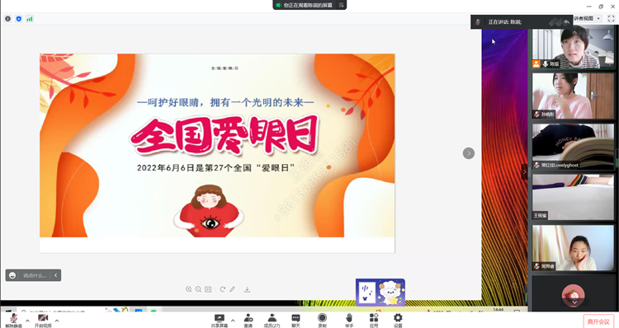Turn on camera with 开启视频
This screenshot has width=619, height=328.
pyautogui.click(x=43, y=321)
